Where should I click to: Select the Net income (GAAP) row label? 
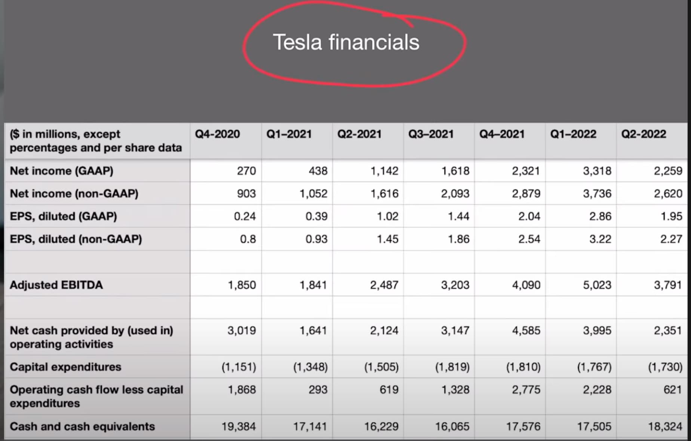(x=62, y=171)
